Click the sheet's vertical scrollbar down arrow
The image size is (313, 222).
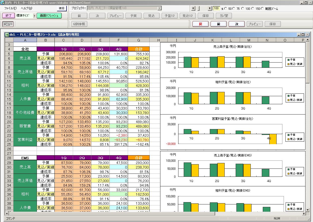pyautogui.click(x=308, y=209)
